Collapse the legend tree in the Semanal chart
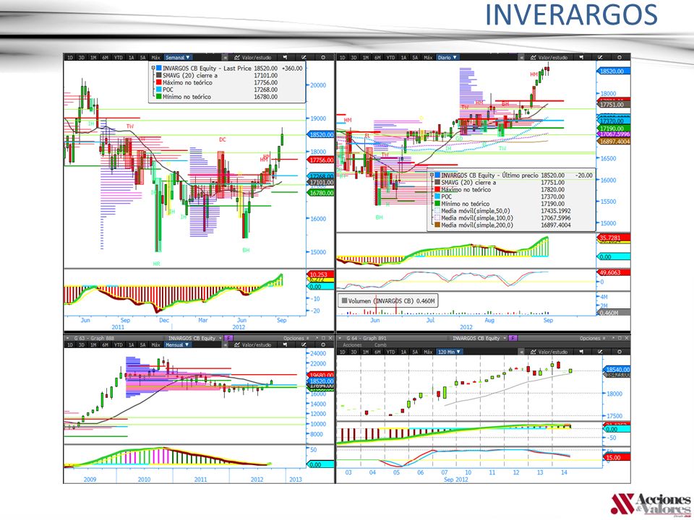This screenshot has width=694, height=520. (x=153, y=69)
